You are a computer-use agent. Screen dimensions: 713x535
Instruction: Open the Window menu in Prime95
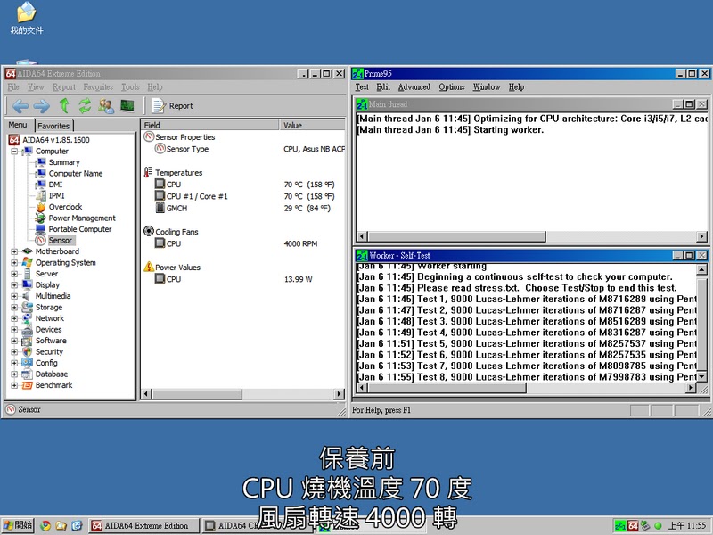486,86
